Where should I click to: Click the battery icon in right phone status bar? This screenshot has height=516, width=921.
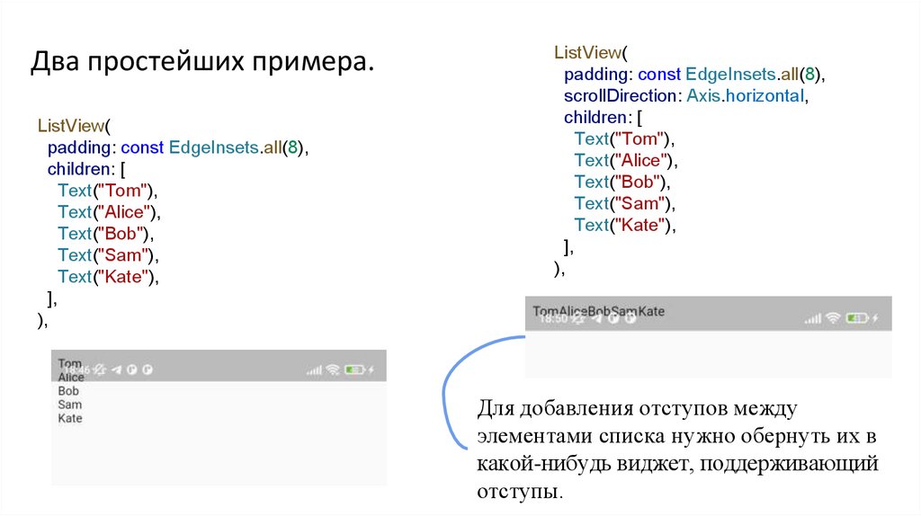pos(857,318)
